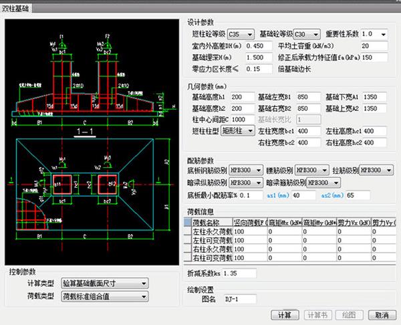Viewport: 401px width, 325px height.
Task: Click 荷载名称 column header
Action: 213,223
